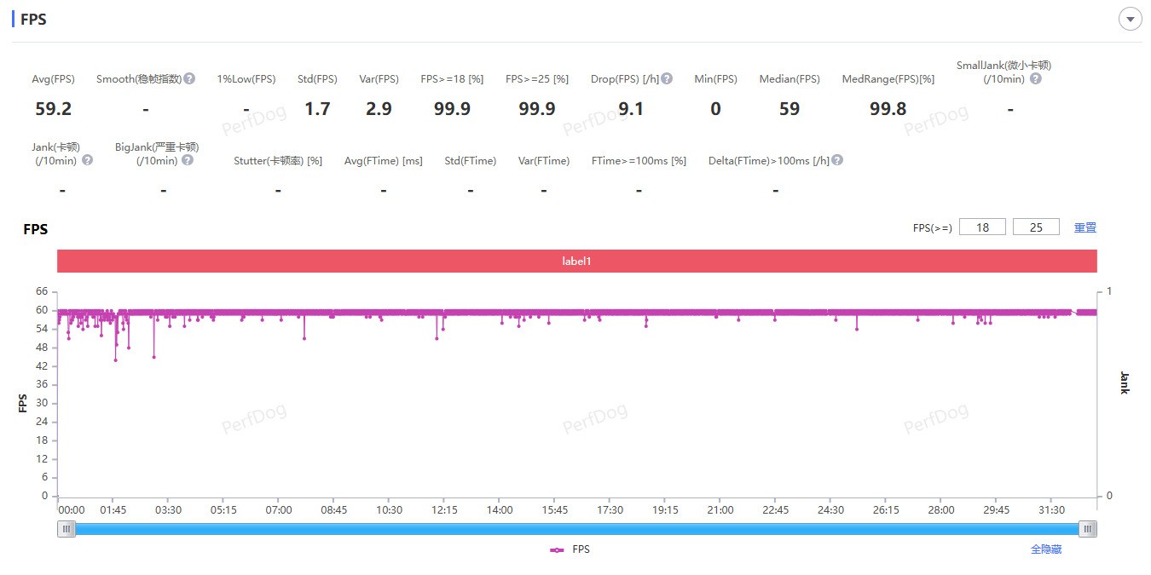This screenshot has height=575, width=1151.
Task: Click 全隐藏 to hide all series
Action: click(x=1046, y=549)
